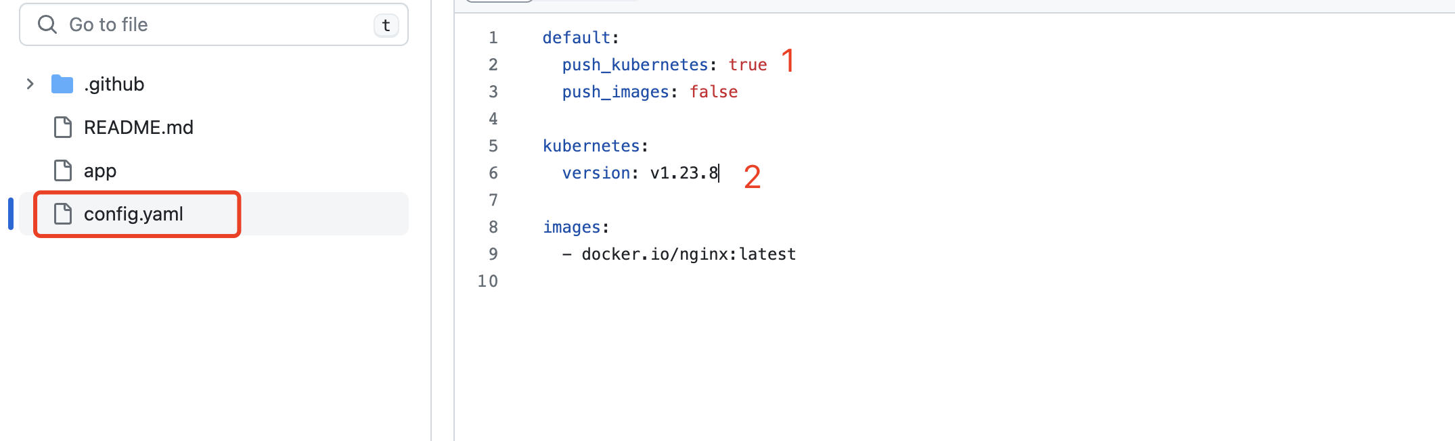
Task: Click line number 1 in the editor
Action: [x=493, y=37]
